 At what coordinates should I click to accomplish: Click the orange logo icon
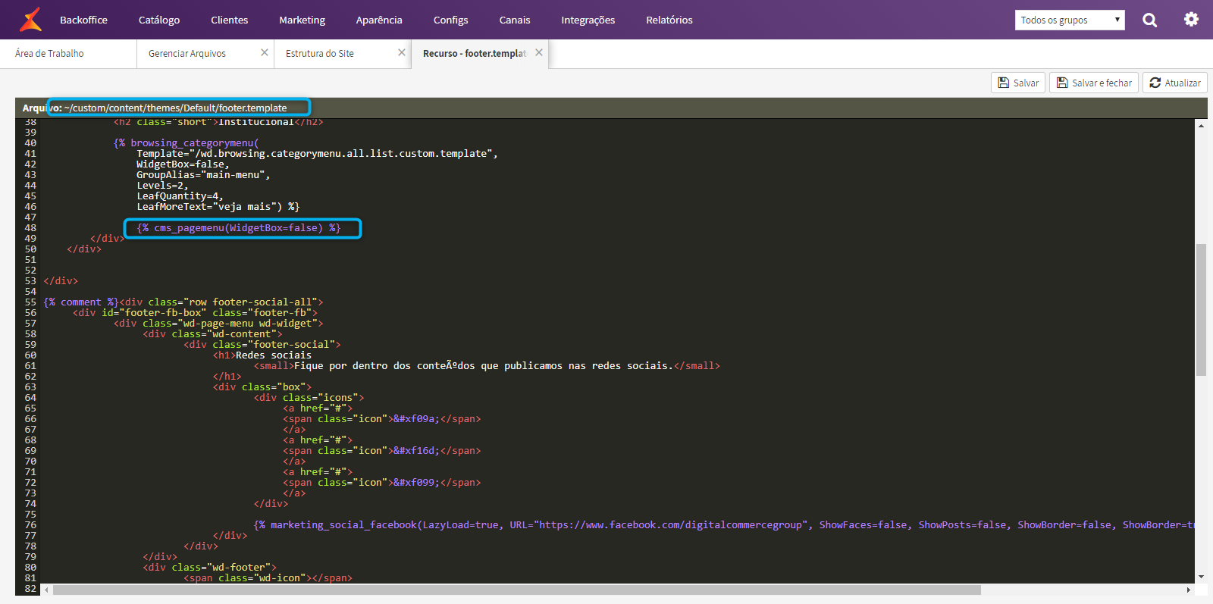coord(30,20)
